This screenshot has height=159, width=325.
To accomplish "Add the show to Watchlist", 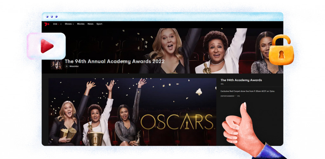I will 72,66.
